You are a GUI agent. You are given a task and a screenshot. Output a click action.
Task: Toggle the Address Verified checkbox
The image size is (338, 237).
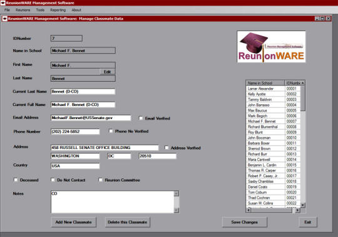click(166, 148)
